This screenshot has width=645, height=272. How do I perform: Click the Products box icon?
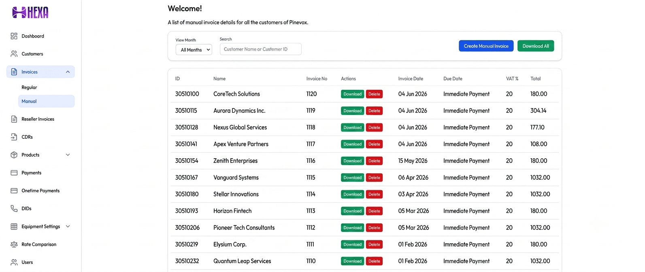coord(14,155)
